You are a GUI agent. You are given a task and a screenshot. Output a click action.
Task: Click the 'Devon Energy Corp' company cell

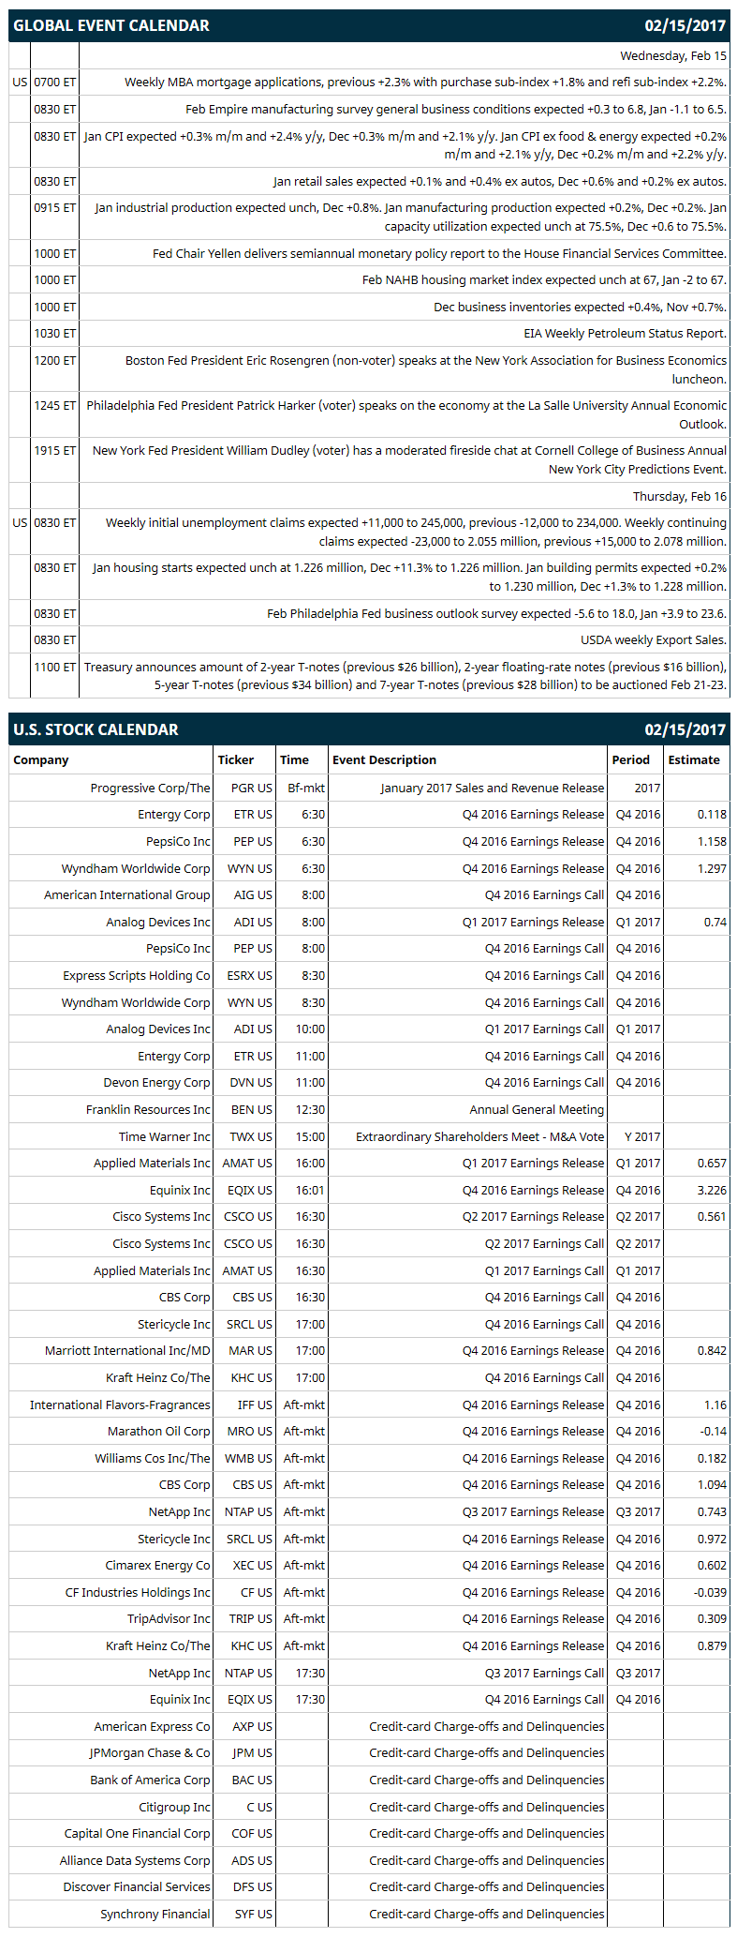156,1083
